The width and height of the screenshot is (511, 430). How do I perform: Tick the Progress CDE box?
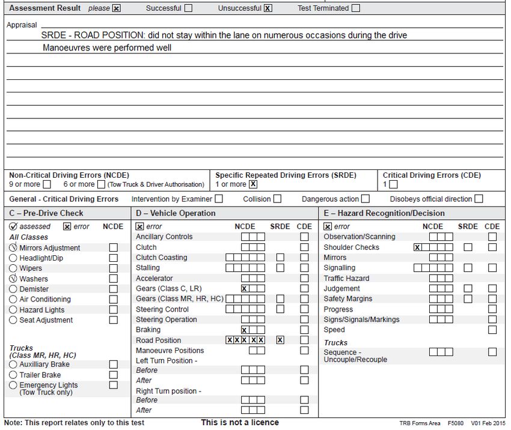click(x=492, y=309)
